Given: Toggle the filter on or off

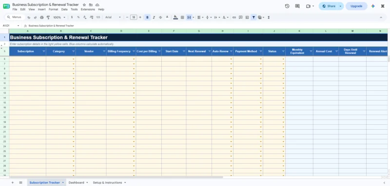Looking at the screenshot, I should (x=253, y=17).
